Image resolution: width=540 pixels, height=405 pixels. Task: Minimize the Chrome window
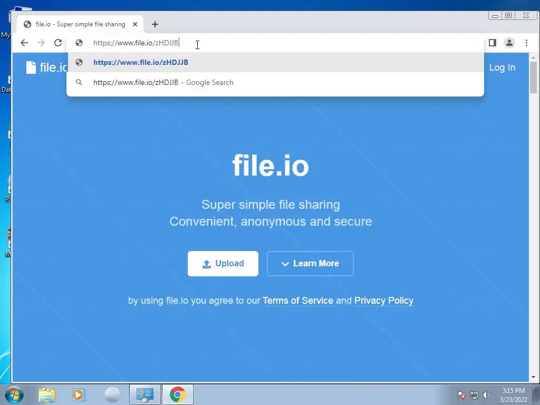pyautogui.click(x=495, y=15)
